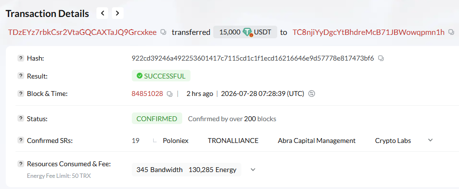Show help for Confirmed SRs

[x=20, y=141]
